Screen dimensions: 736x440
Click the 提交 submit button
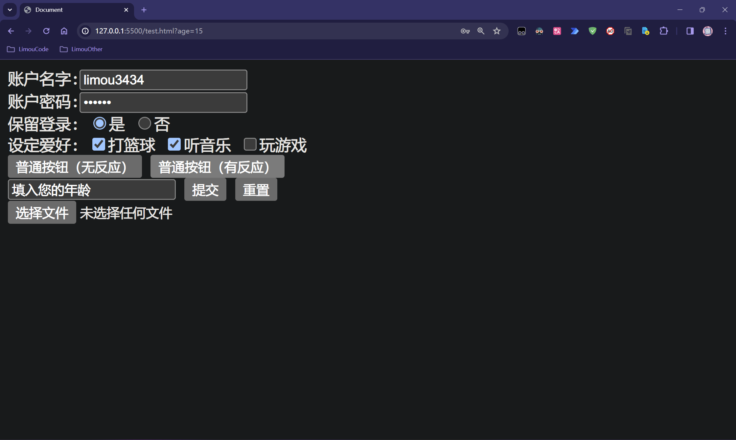pyautogui.click(x=205, y=190)
